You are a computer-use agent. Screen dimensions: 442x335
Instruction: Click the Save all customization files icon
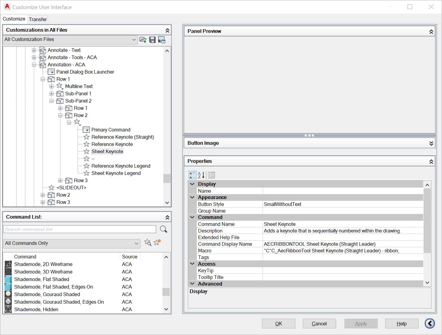pos(152,40)
